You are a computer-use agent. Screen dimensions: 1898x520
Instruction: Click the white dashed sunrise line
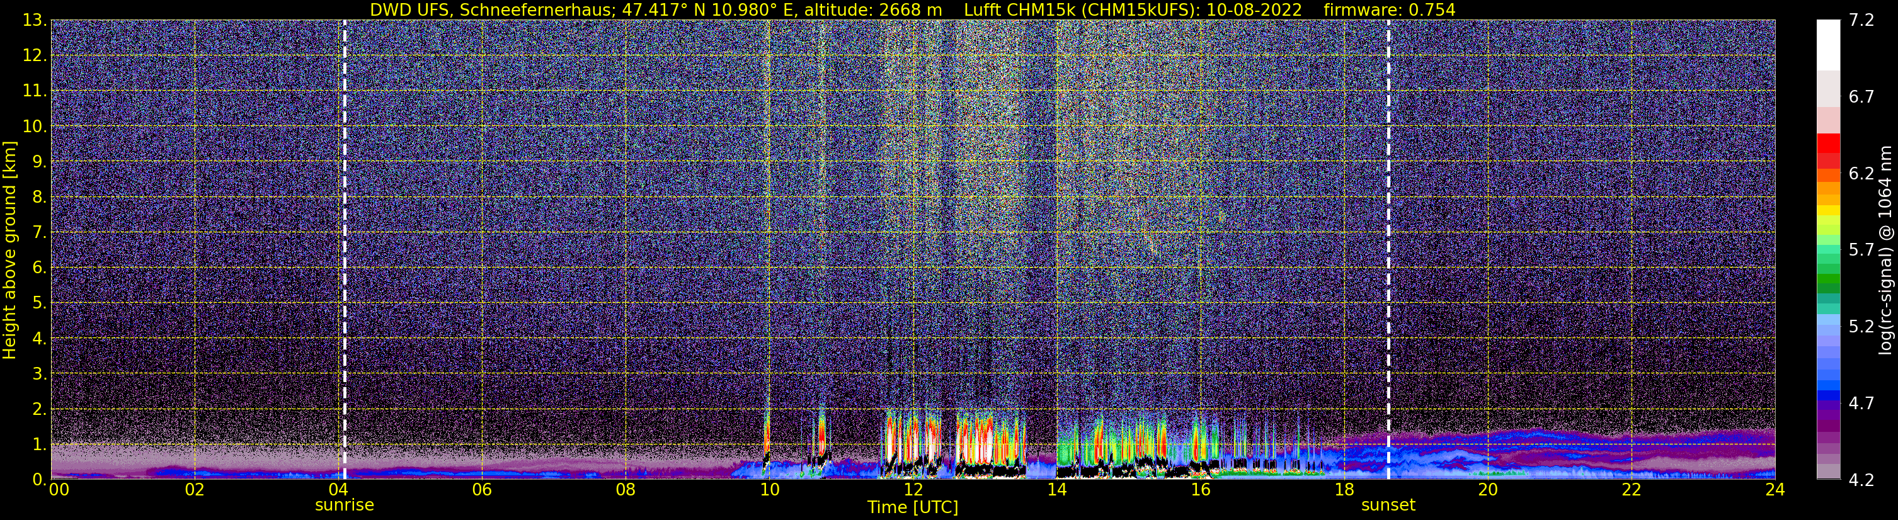[344, 250]
